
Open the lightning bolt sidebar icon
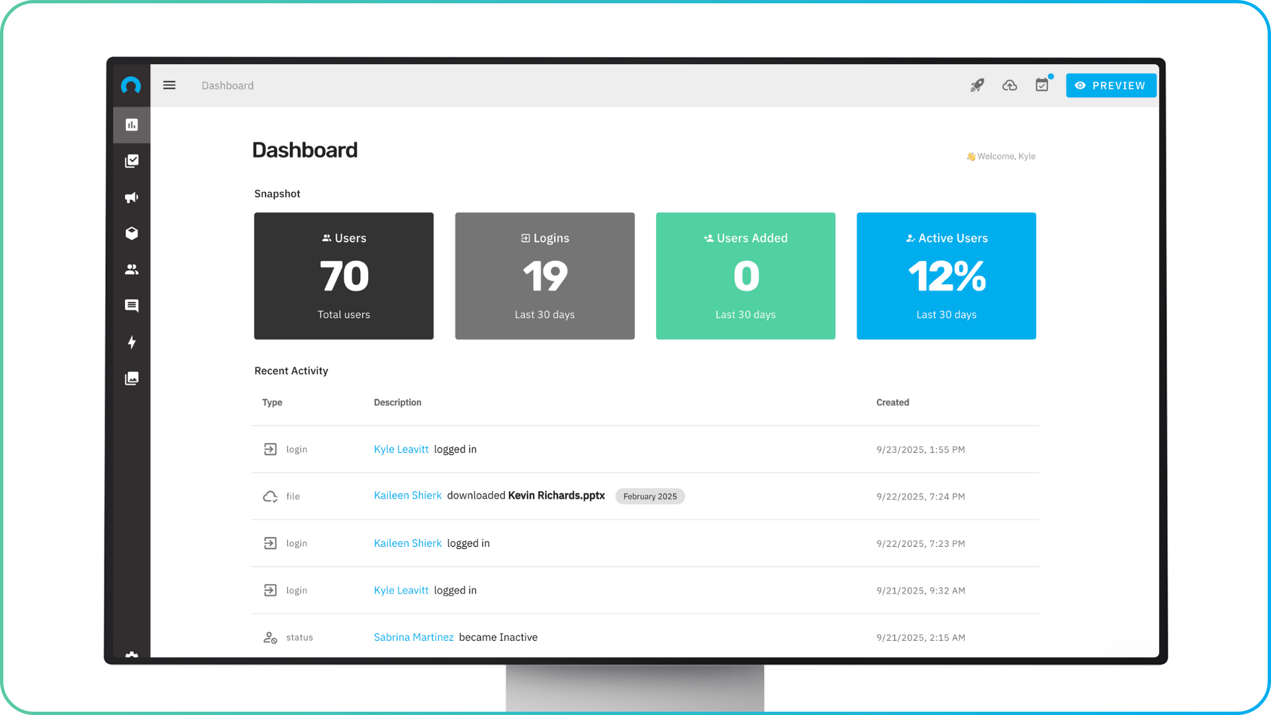coord(132,342)
